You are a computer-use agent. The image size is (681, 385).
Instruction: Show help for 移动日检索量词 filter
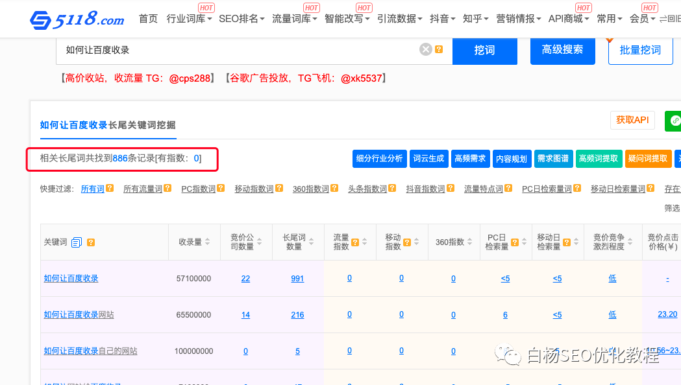pos(650,188)
